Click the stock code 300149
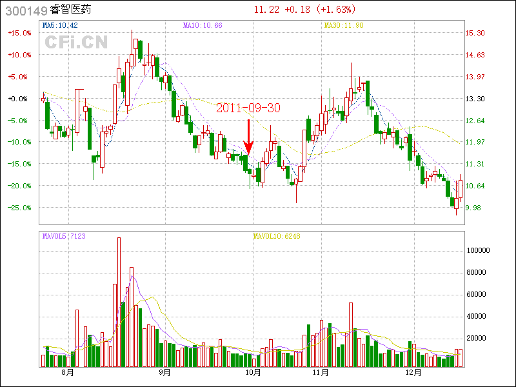This screenshot has height=387, width=516. [x=26, y=10]
